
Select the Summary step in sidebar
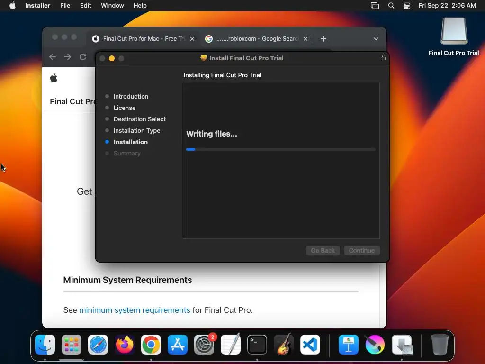pyautogui.click(x=127, y=153)
